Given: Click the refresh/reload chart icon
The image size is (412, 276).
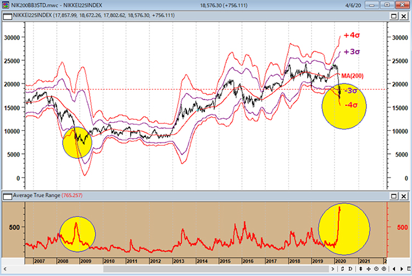Looking at the screenshot, I should [343, 269].
